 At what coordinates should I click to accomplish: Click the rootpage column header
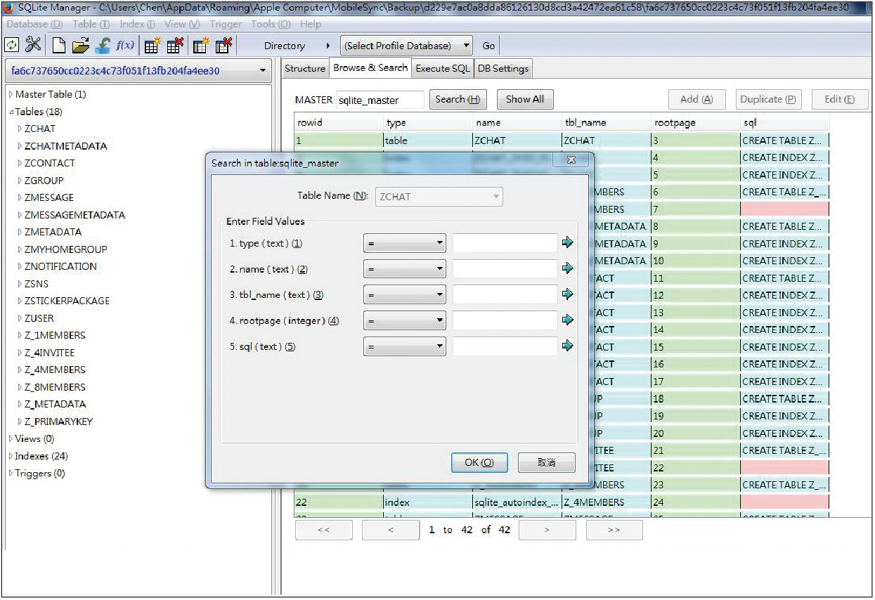click(x=695, y=122)
